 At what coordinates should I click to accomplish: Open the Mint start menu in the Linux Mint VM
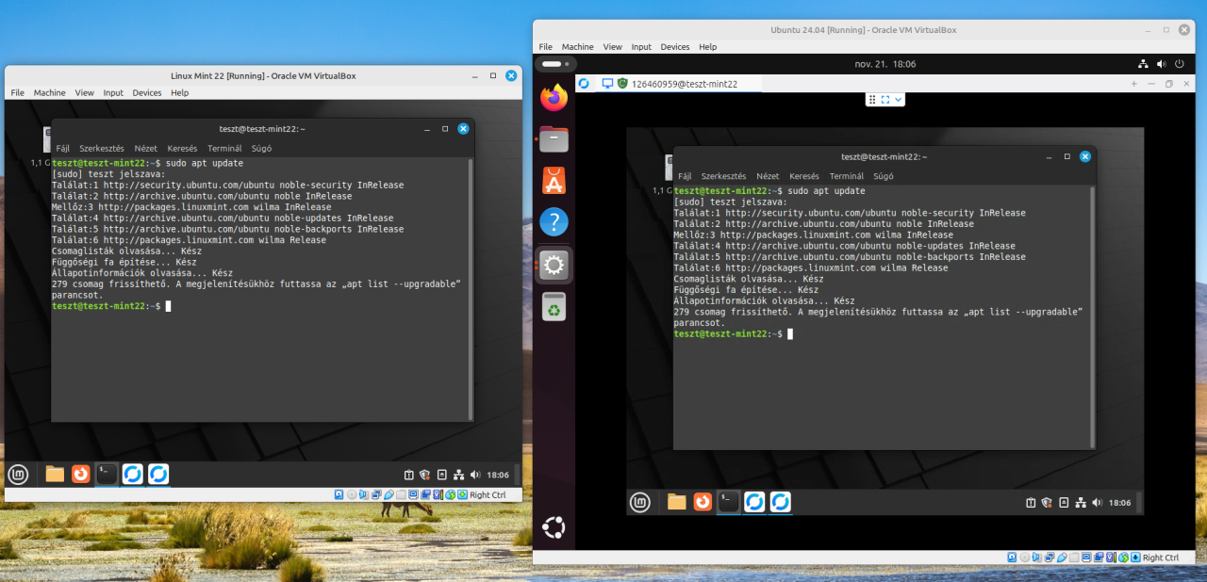click(x=18, y=474)
